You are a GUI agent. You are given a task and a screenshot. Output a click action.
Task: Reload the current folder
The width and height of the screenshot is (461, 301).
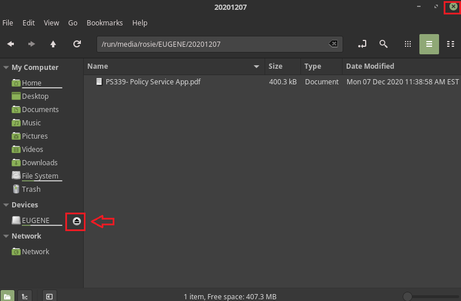77,44
